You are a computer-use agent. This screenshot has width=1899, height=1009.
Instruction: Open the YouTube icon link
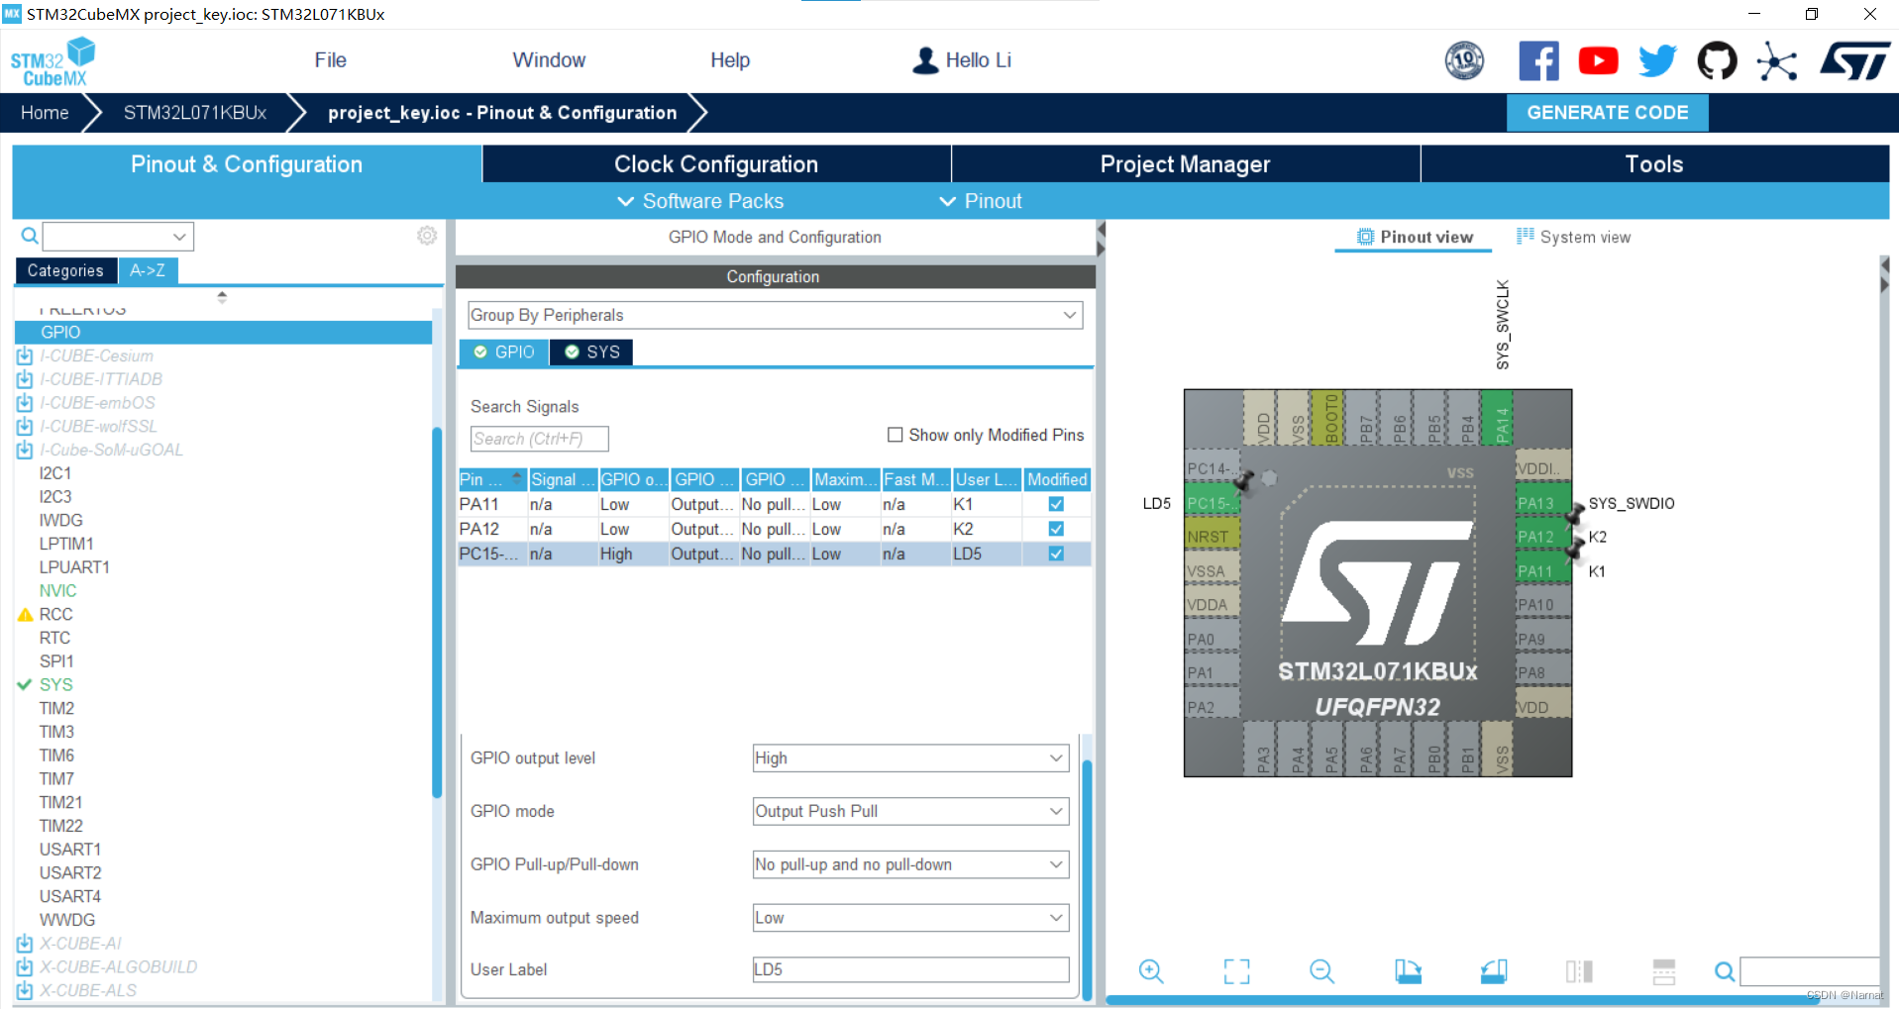tap(1598, 61)
